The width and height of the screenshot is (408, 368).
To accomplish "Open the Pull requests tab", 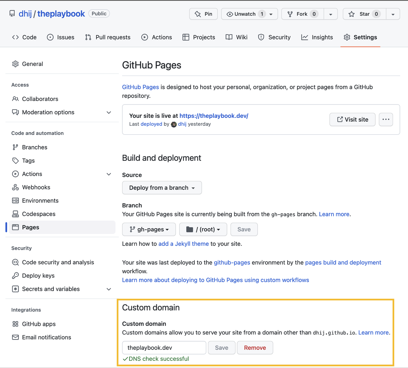I will click(x=108, y=37).
